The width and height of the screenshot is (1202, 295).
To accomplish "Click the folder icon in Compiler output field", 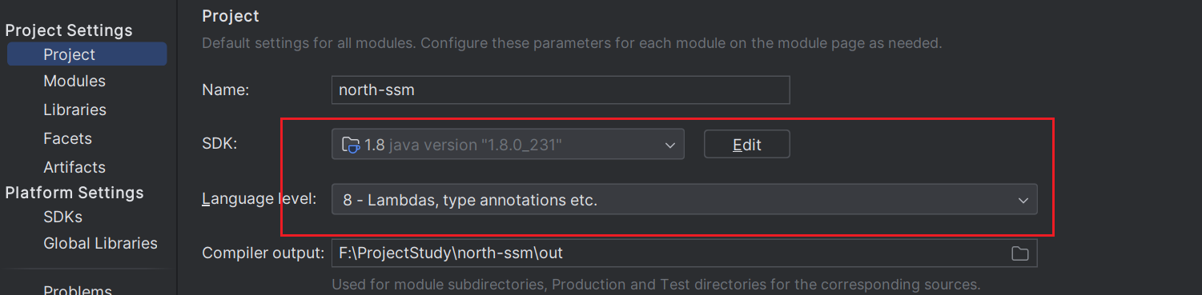I will 1019,253.
